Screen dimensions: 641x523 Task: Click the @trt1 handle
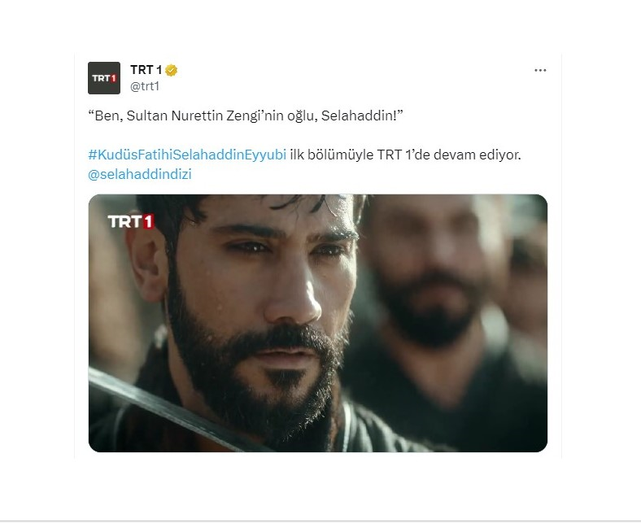pyautogui.click(x=145, y=86)
